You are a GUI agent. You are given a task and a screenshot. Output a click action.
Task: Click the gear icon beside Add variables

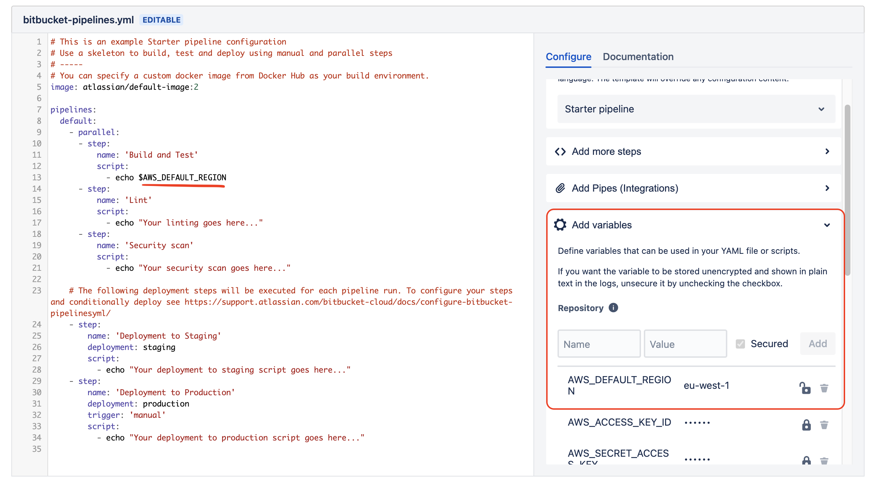(560, 225)
